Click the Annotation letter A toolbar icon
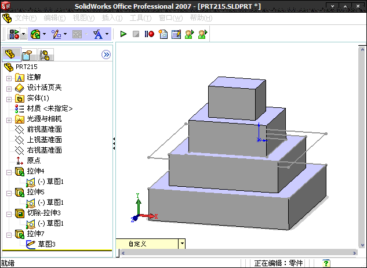The width and height of the screenshot is (367, 268). click(x=98, y=34)
